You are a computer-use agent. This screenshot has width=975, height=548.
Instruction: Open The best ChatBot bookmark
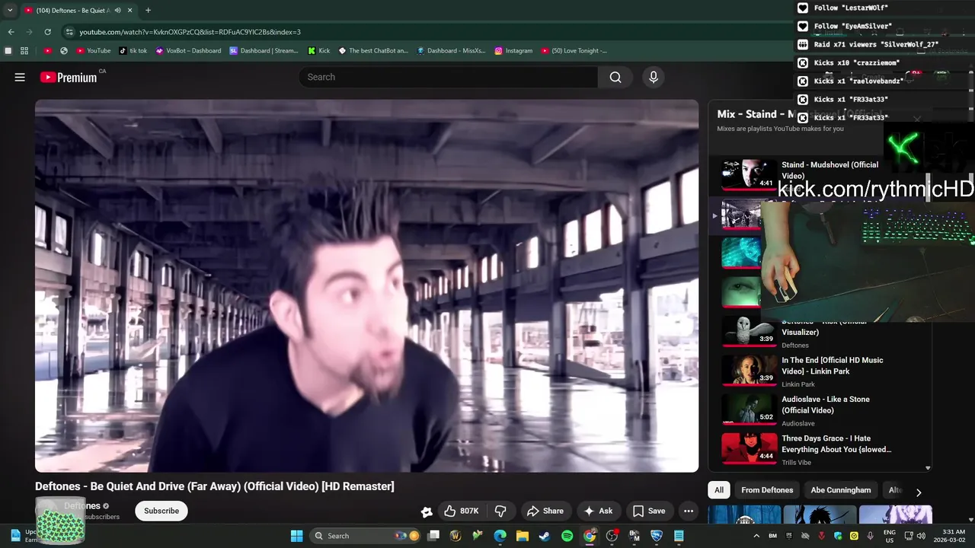click(x=373, y=51)
